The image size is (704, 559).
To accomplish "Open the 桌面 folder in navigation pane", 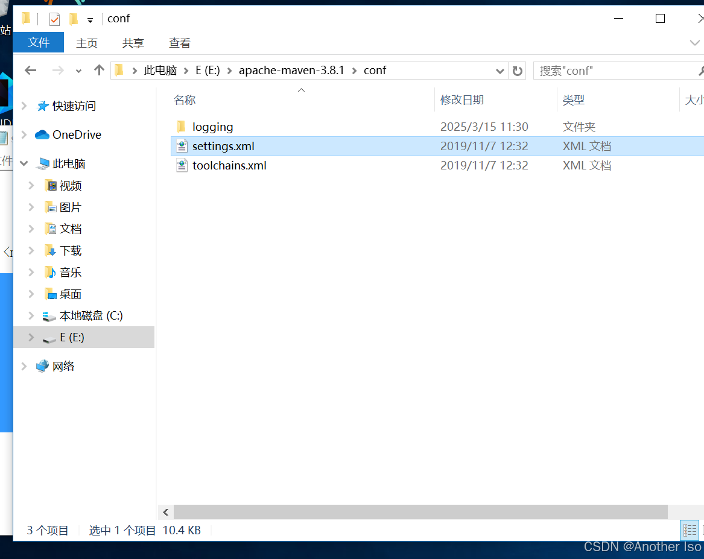I will [x=71, y=294].
